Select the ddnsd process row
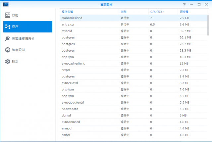 point(133,116)
